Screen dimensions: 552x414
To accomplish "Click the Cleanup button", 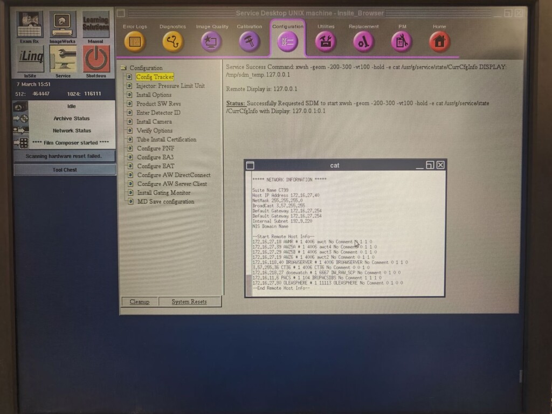I will 140,302.
